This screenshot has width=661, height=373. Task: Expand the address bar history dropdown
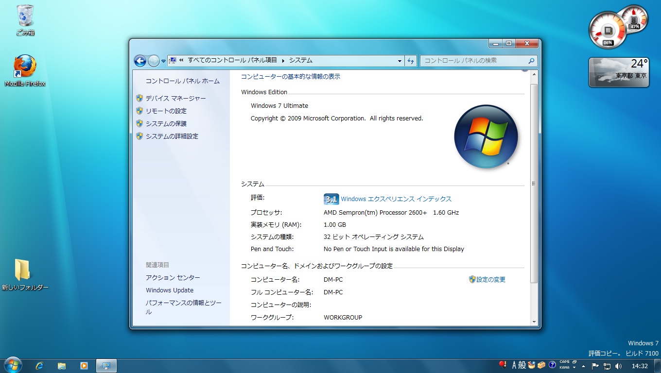click(x=400, y=61)
